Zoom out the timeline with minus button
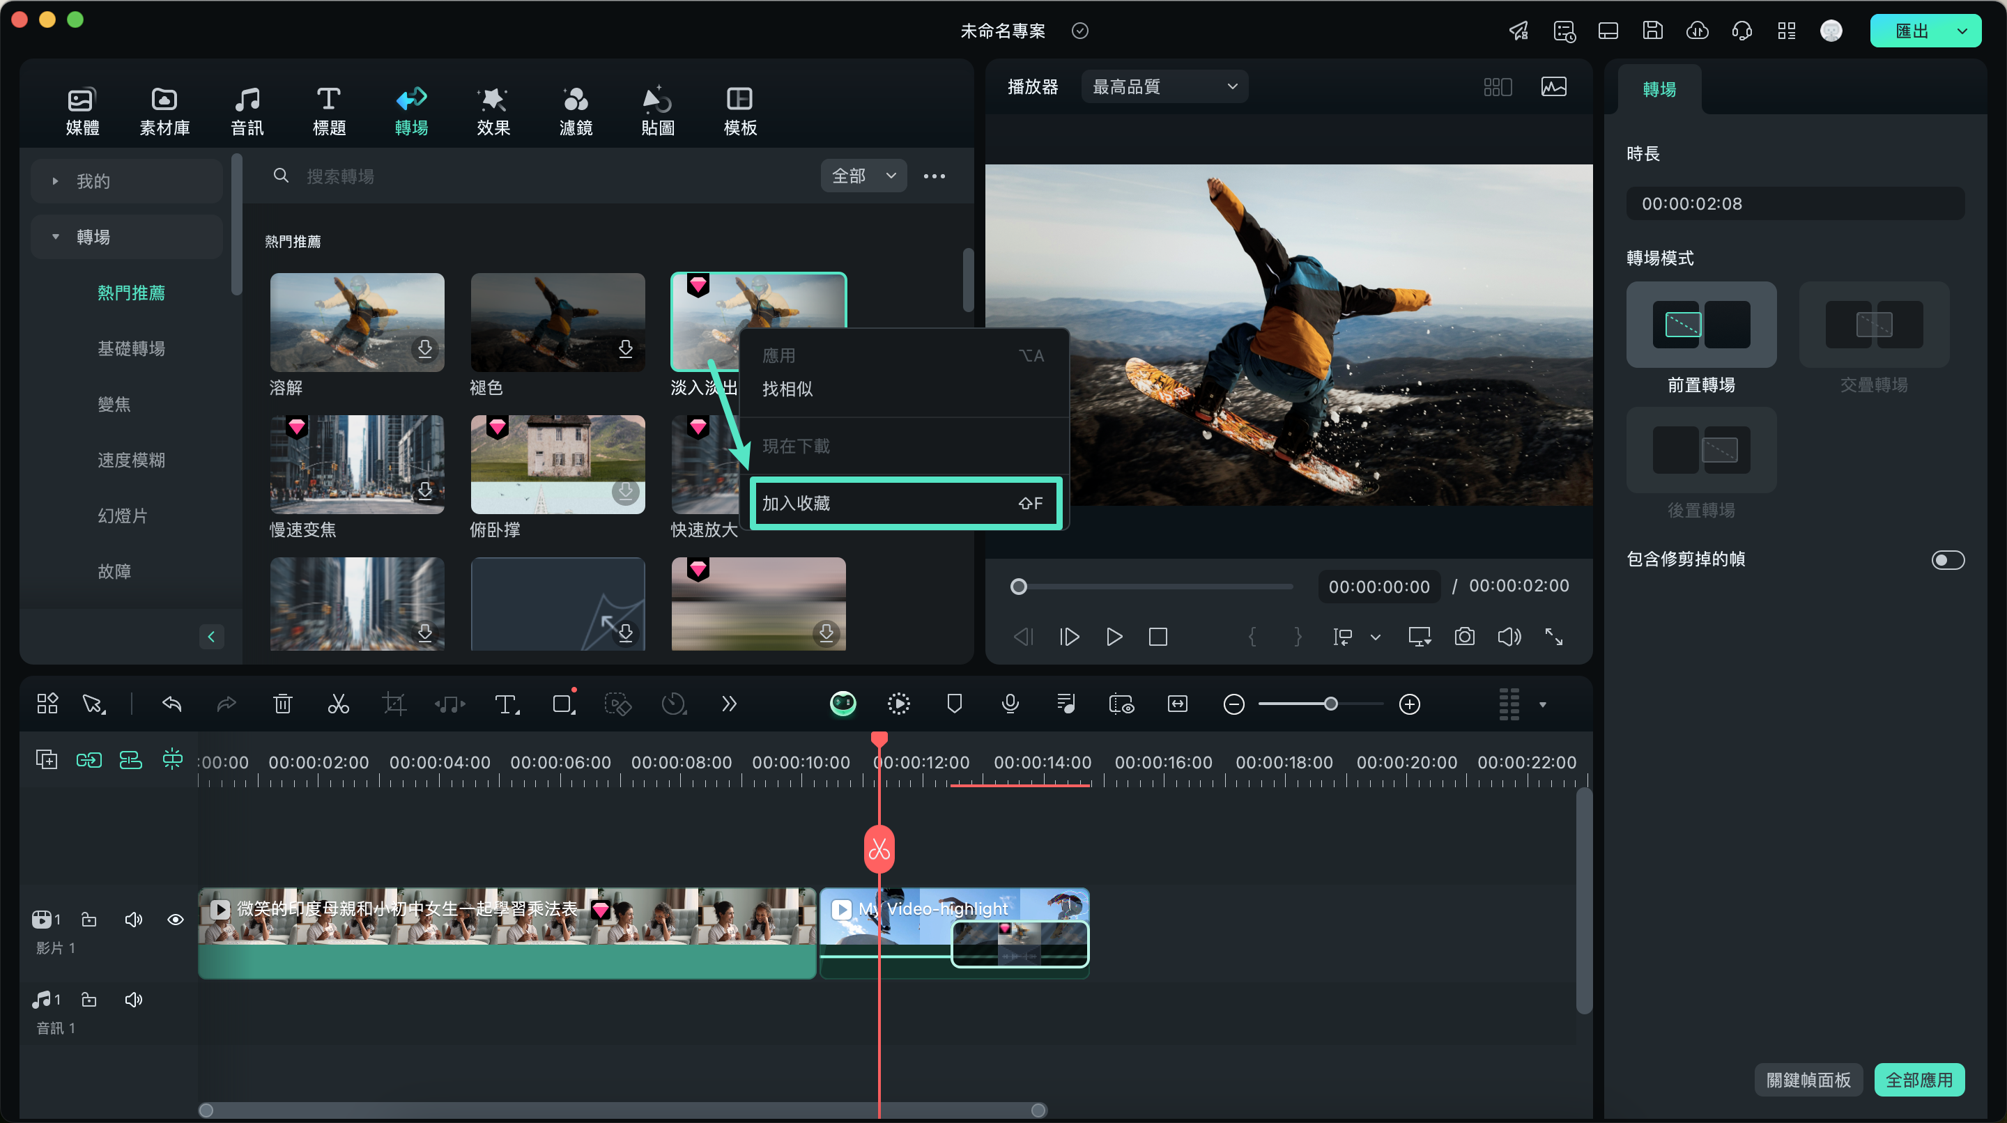The width and height of the screenshot is (2007, 1123). point(1233,704)
